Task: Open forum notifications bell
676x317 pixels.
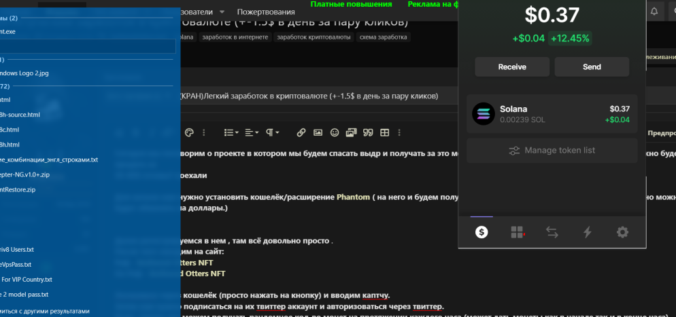Action: [654, 12]
